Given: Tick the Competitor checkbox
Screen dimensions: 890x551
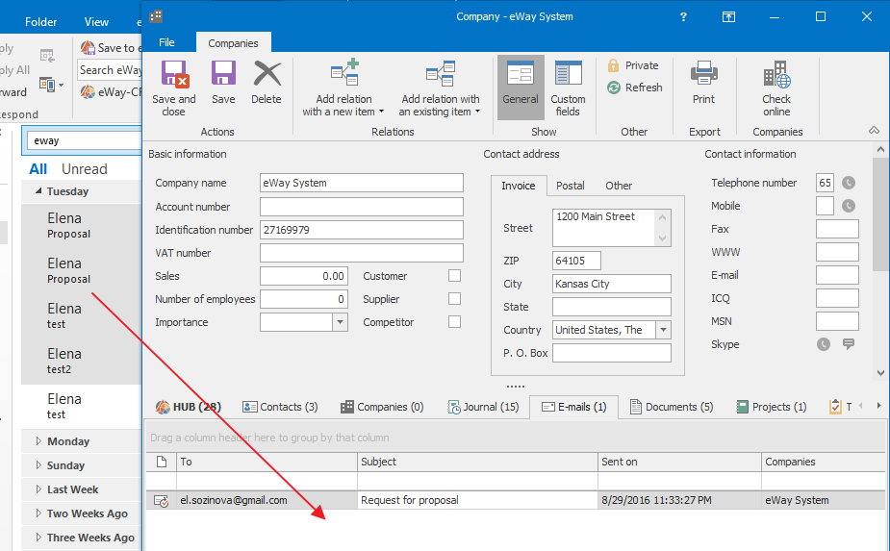Looking at the screenshot, I should coord(454,322).
